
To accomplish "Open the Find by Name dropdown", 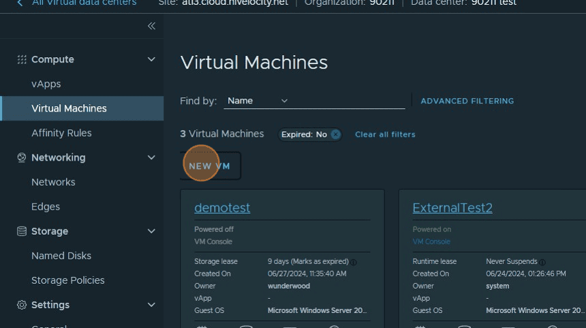I will pyautogui.click(x=257, y=101).
